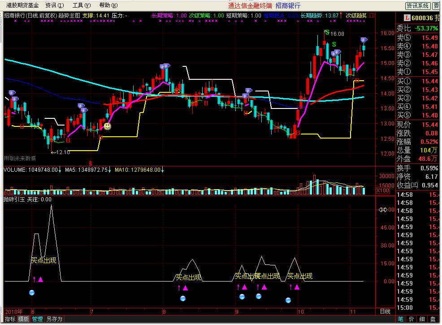Switch to the 指标 tab

[10, 319]
